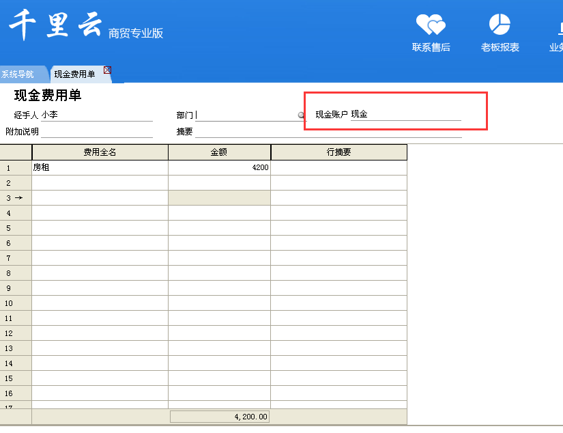This screenshot has width=563, height=433.
Task: Open the 联系售后 heart icon
Action: [431, 26]
